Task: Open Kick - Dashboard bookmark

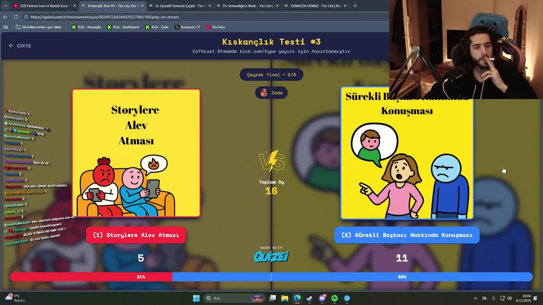Action: [123, 27]
